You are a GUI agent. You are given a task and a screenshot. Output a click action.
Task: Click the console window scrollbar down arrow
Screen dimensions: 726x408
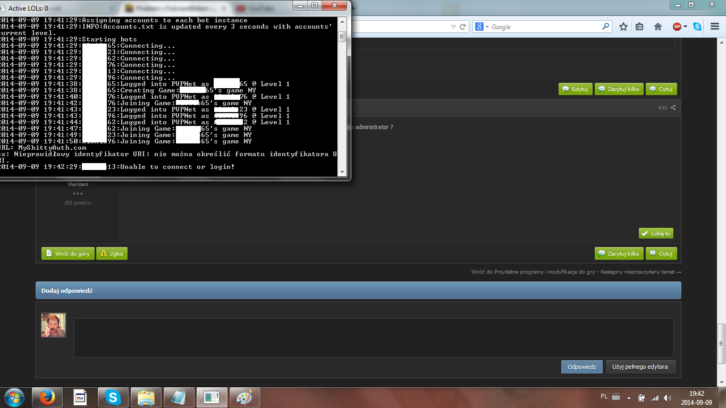tap(343, 172)
